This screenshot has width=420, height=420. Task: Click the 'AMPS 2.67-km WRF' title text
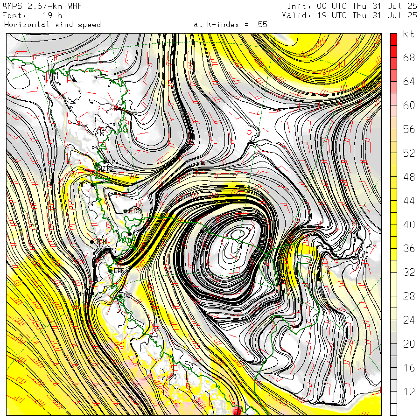coord(42,6)
